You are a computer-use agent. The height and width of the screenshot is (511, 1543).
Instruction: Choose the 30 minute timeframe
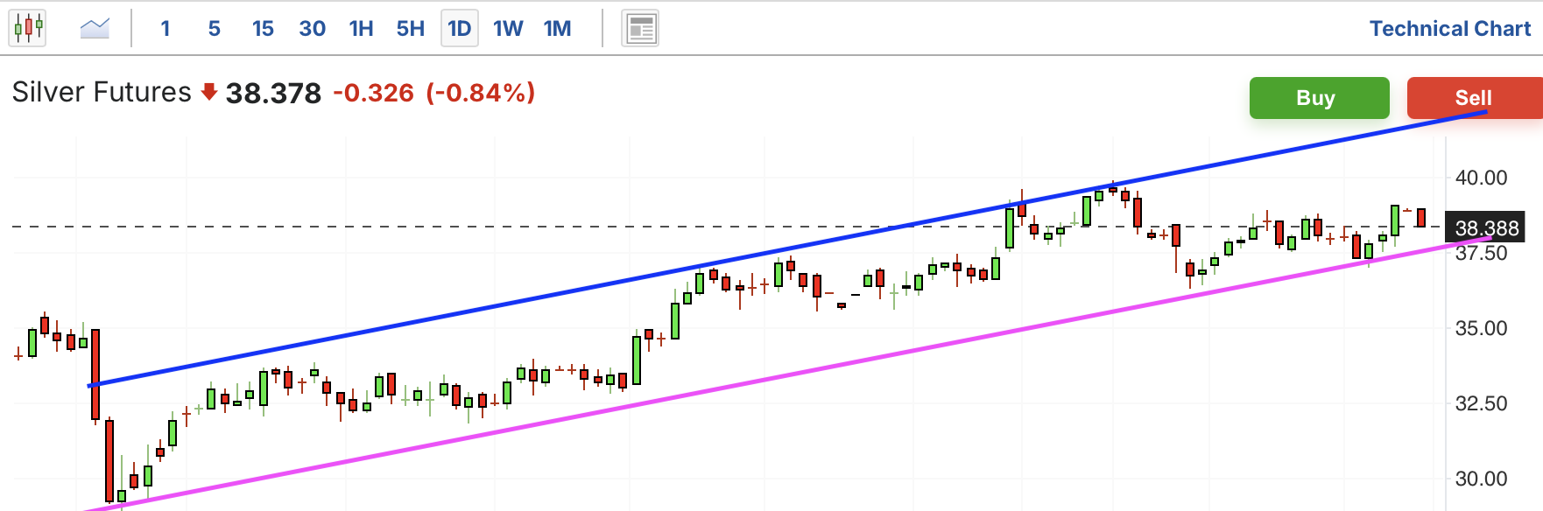click(312, 29)
